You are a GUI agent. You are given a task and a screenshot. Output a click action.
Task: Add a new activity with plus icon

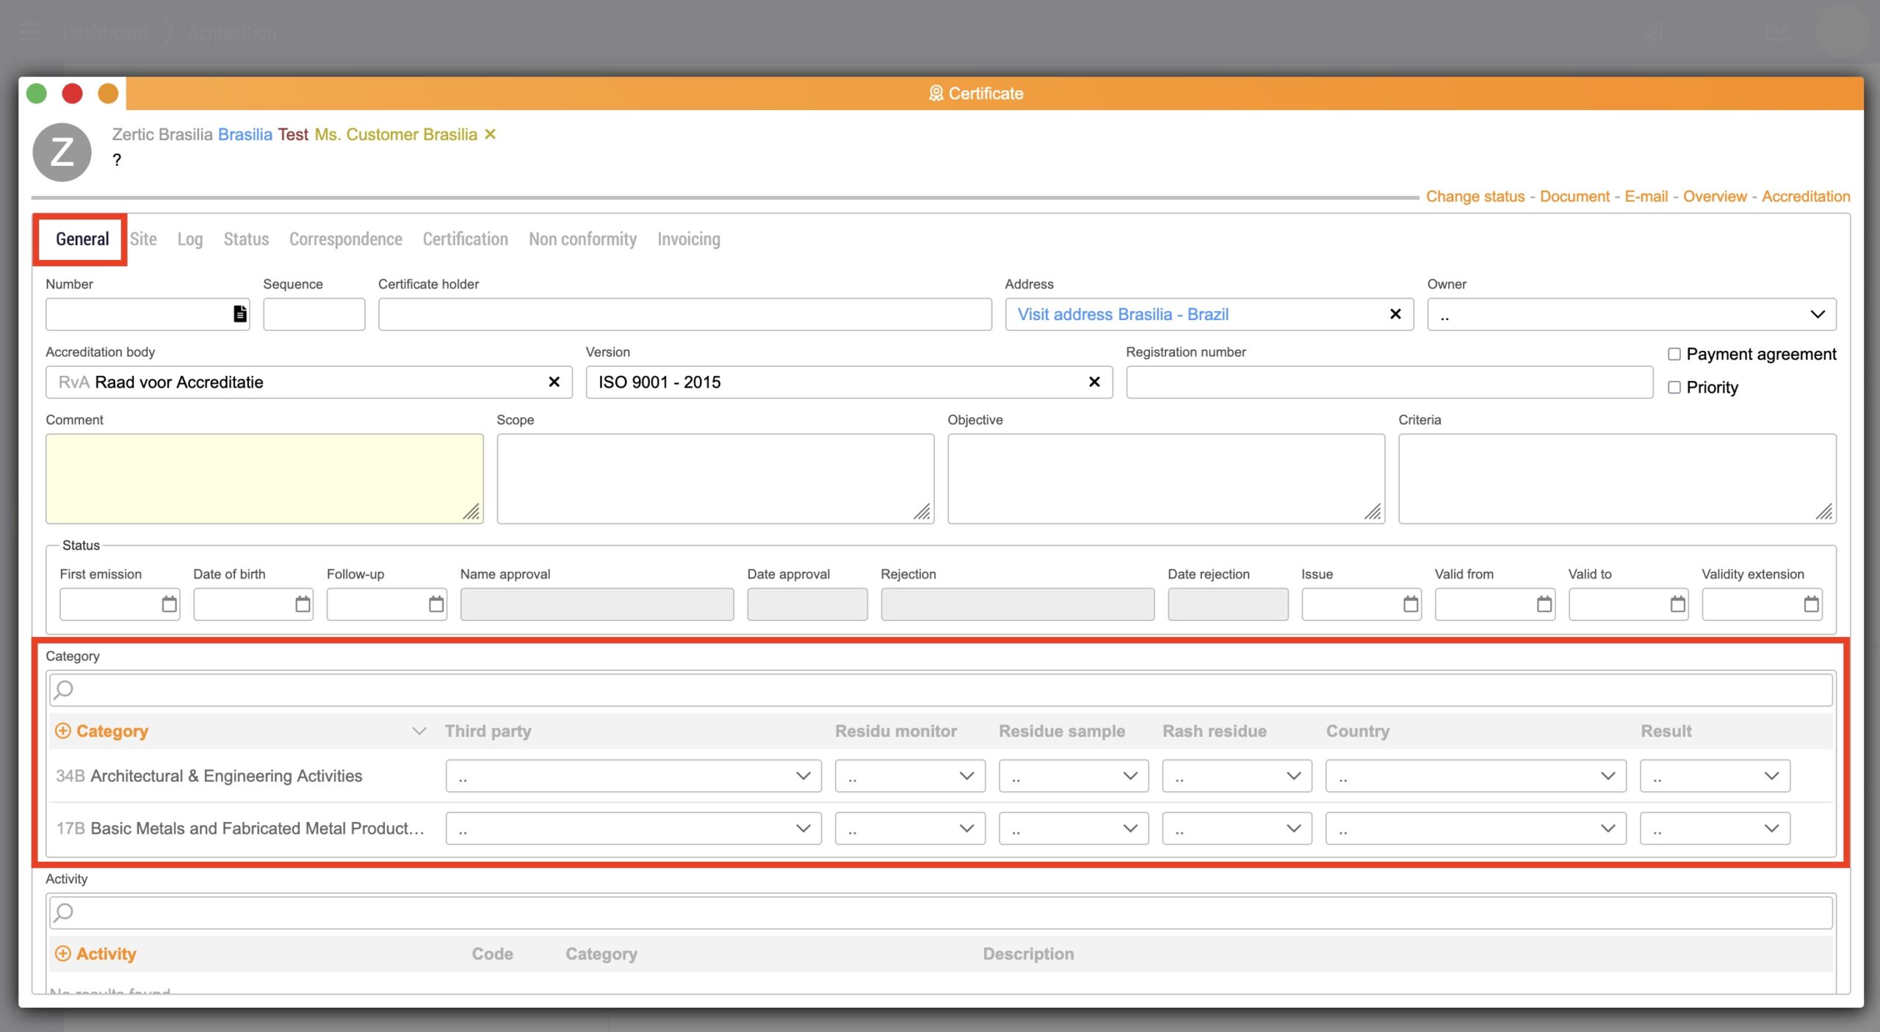click(x=63, y=953)
